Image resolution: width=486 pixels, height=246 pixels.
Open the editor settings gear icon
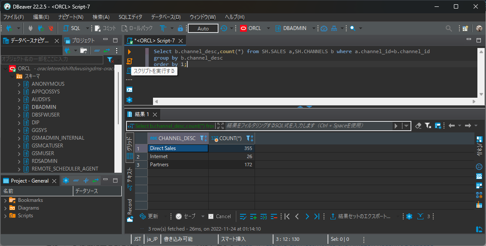pyautogui.click(x=129, y=100)
